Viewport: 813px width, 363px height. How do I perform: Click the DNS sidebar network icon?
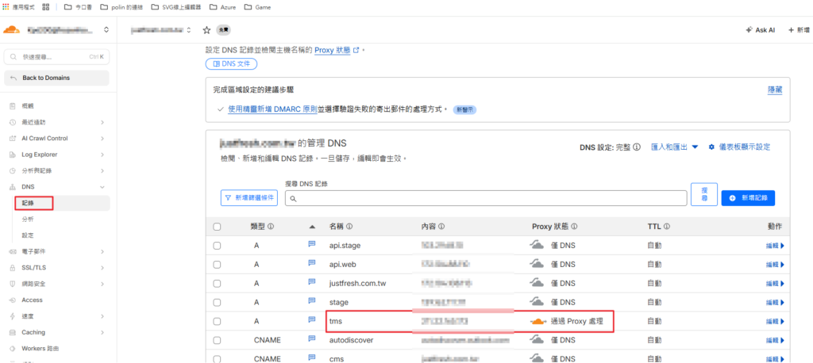(x=13, y=187)
